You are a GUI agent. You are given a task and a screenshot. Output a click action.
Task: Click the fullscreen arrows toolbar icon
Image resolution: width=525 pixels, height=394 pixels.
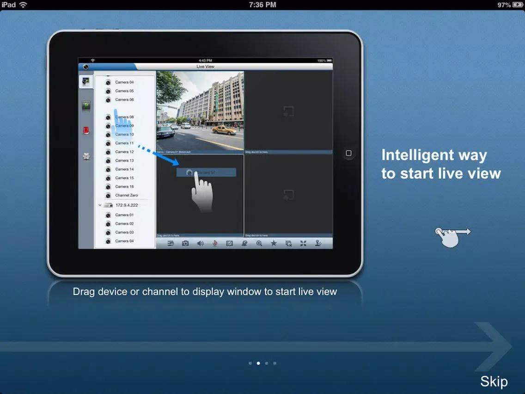point(303,244)
